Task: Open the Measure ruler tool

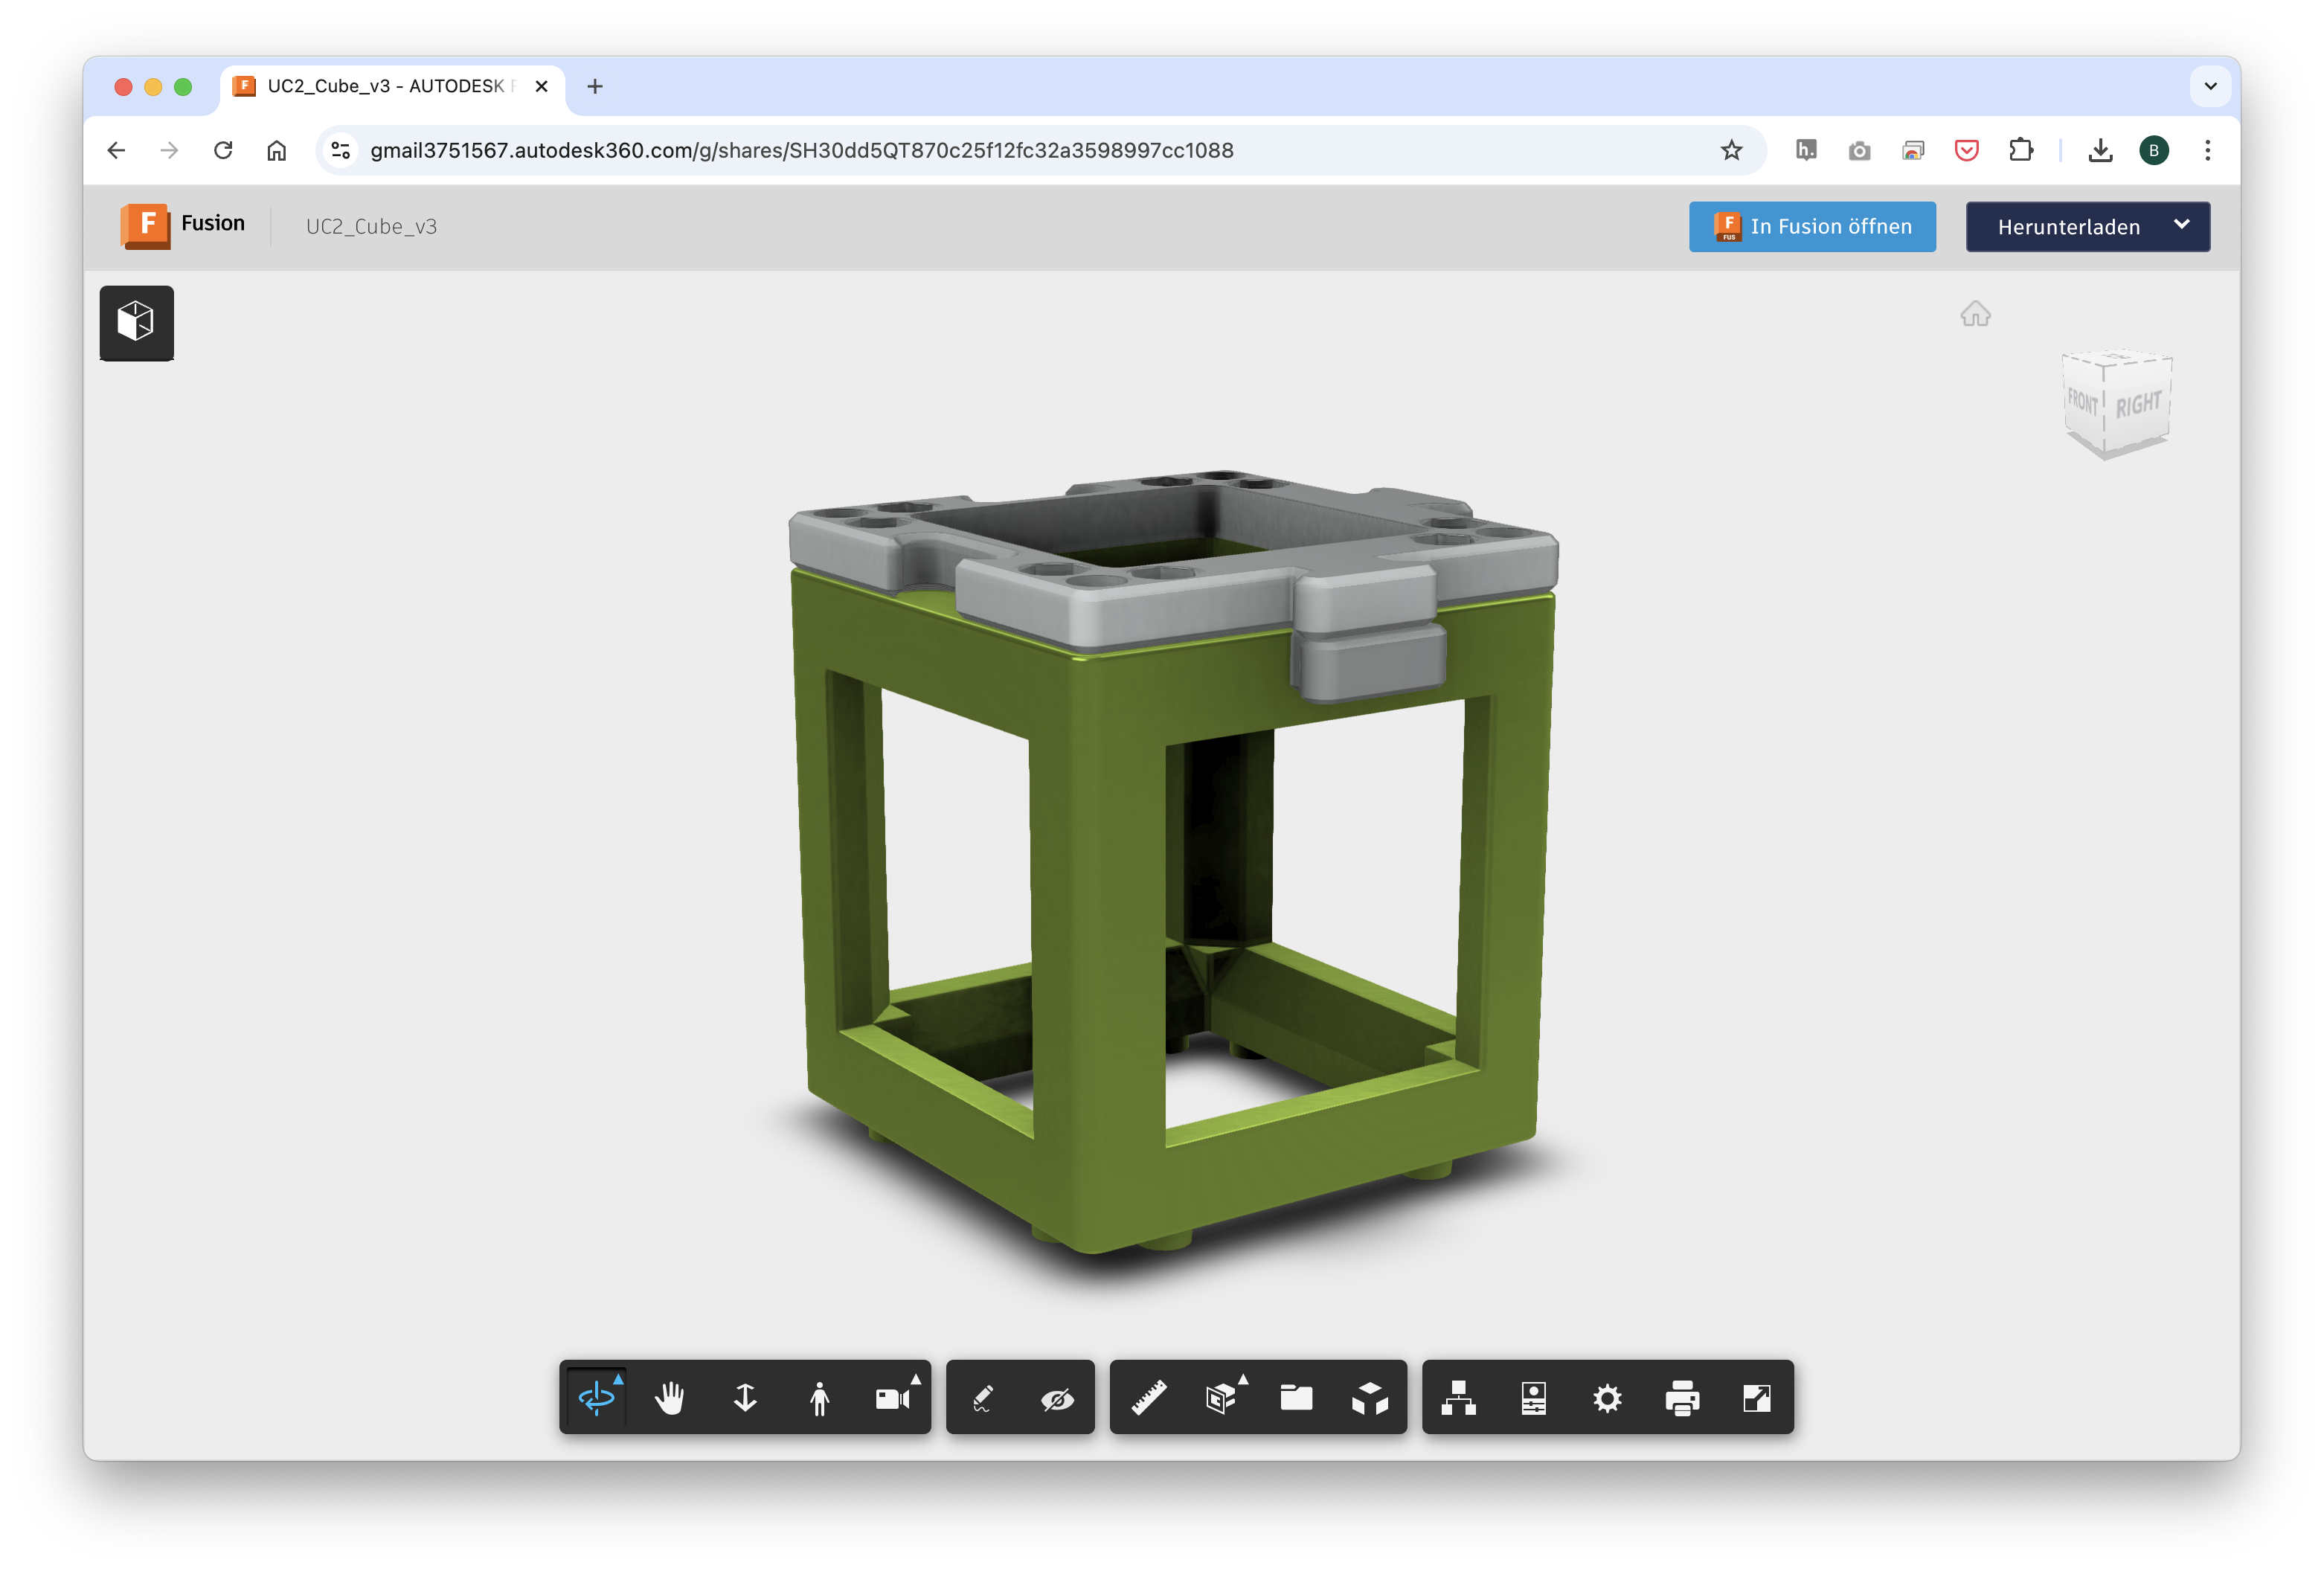Action: pos(1148,1397)
